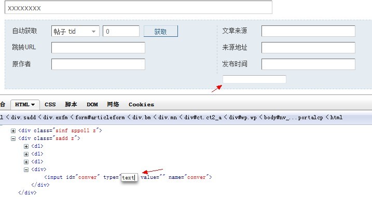The width and height of the screenshot is (372, 197).
Task: Click the value="" attribute of the input
Action: pyautogui.click(x=153, y=177)
